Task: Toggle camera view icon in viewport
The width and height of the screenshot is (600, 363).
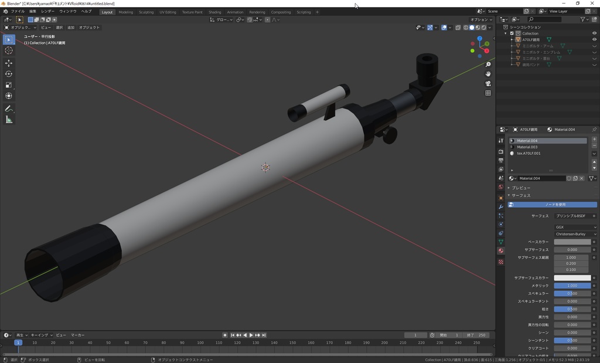Action: 488,83
